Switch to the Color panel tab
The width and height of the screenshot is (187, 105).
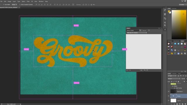169,8
